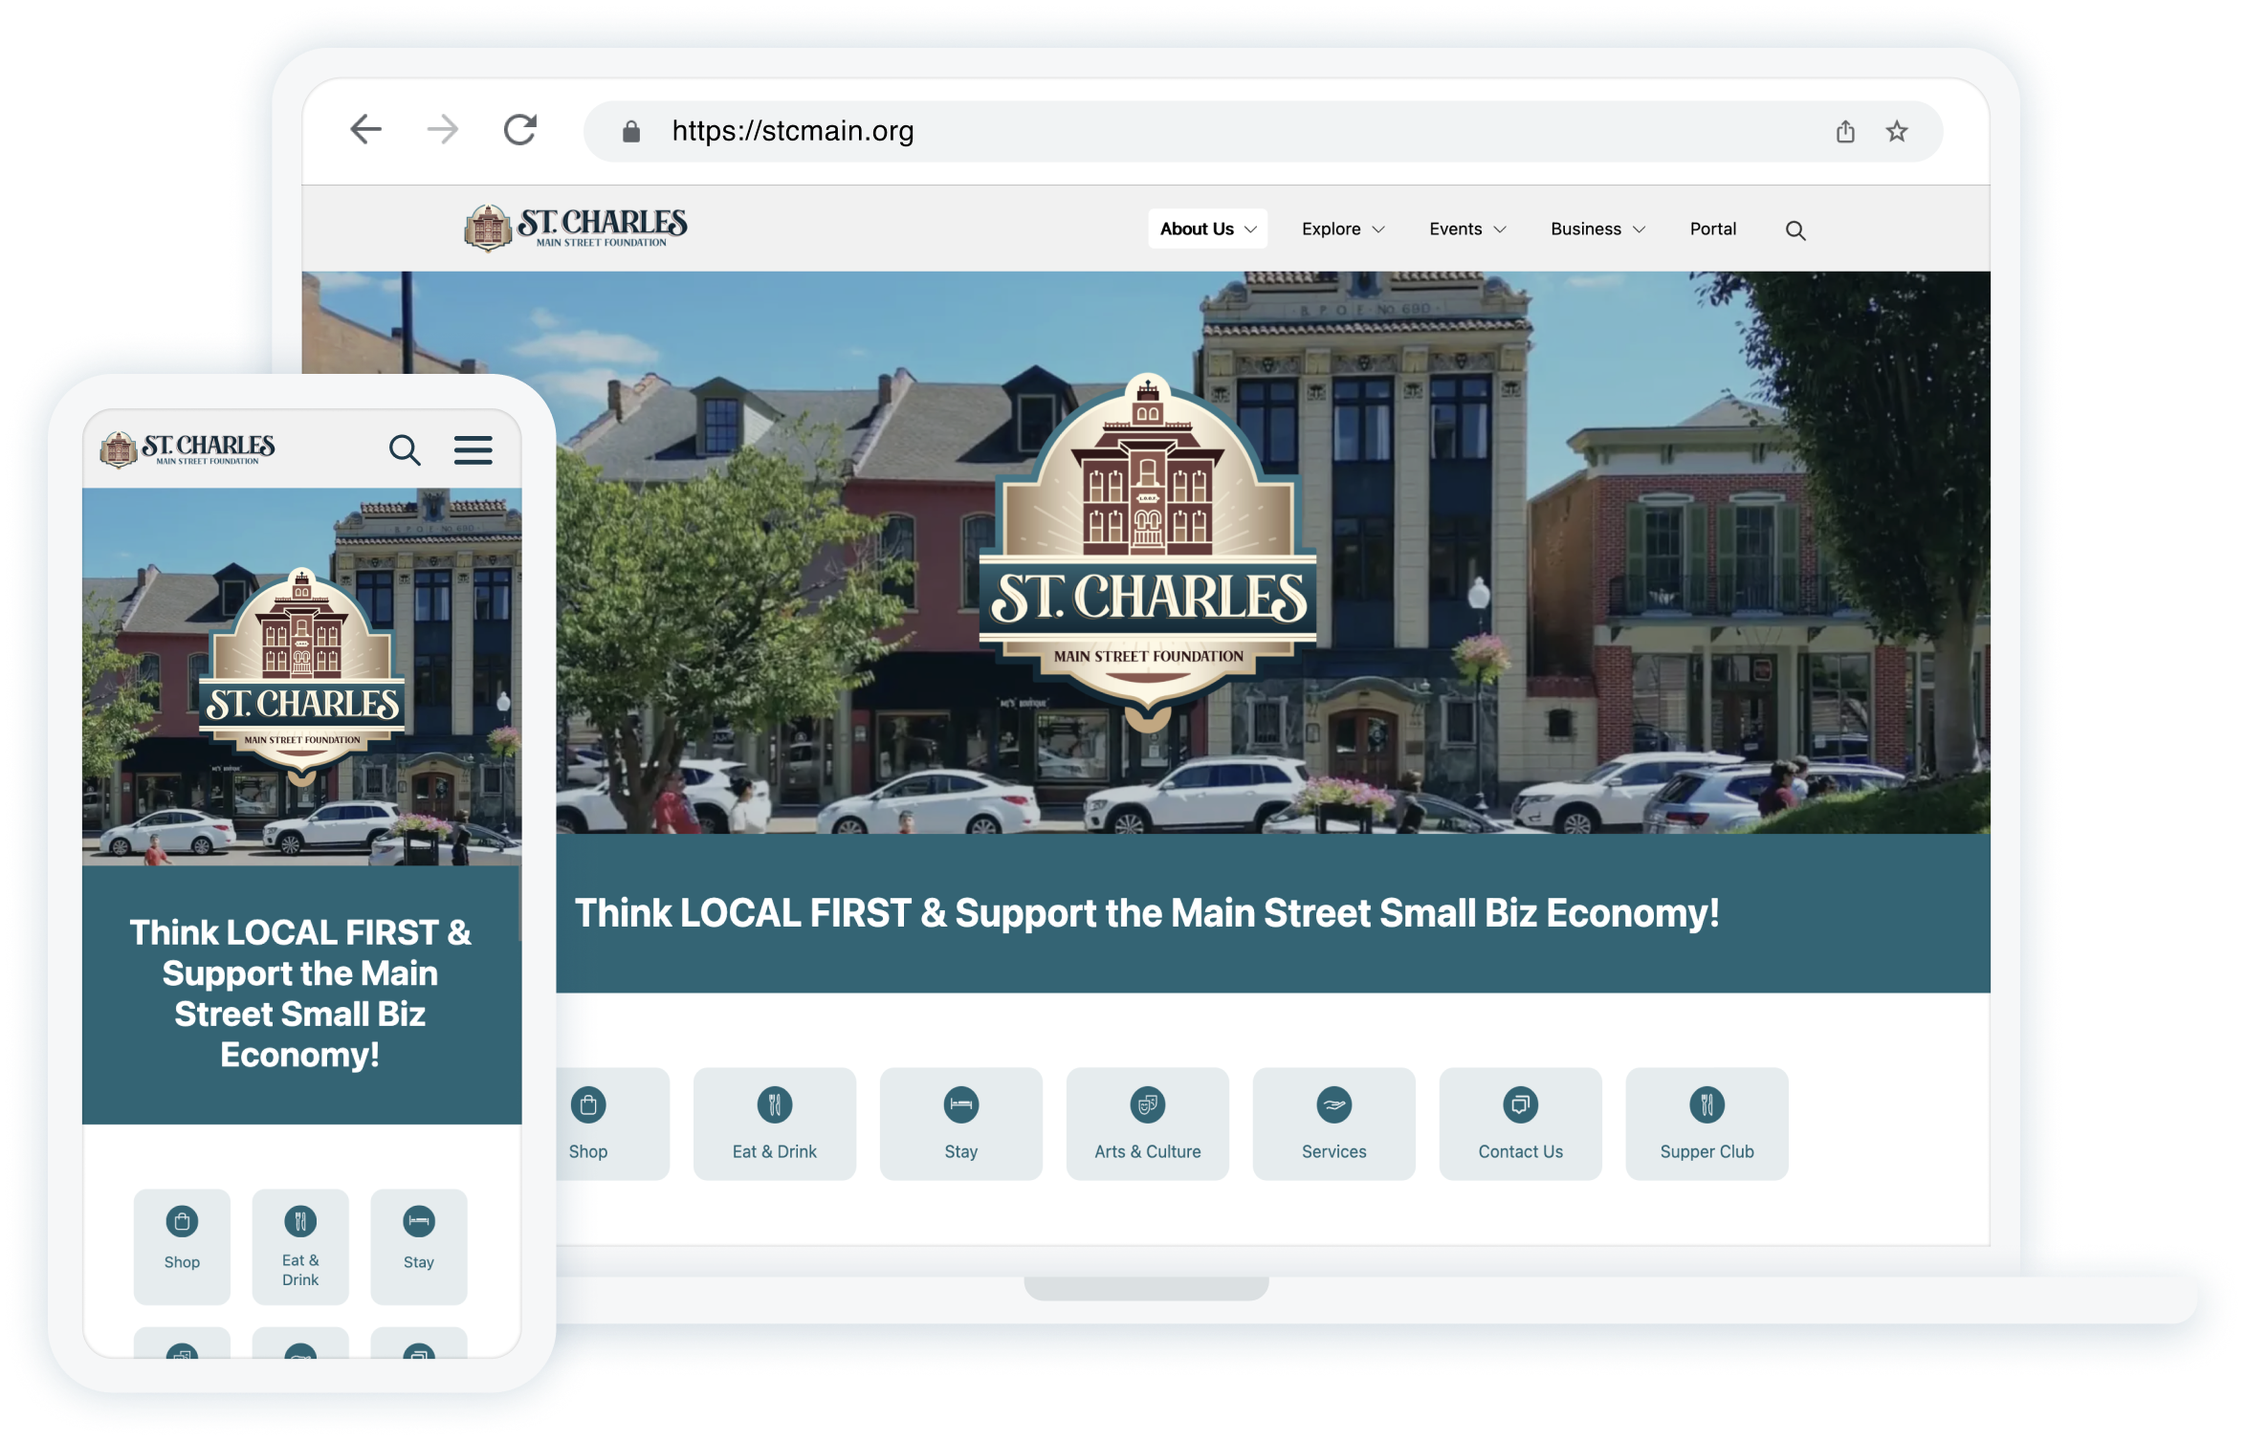2246x1441 pixels.
Task: Click the padlock icon in the address bar
Action: click(x=631, y=131)
